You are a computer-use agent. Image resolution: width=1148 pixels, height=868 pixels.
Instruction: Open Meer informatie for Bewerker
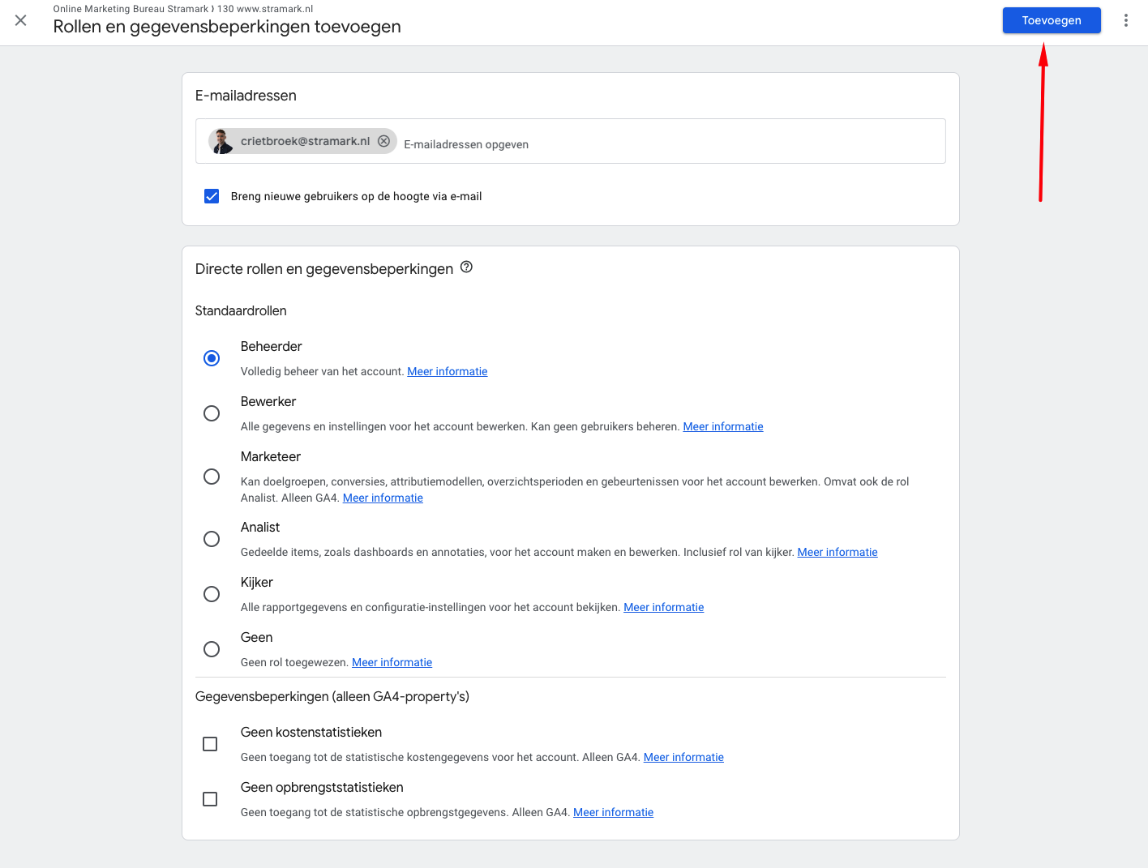pyautogui.click(x=722, y=425)
